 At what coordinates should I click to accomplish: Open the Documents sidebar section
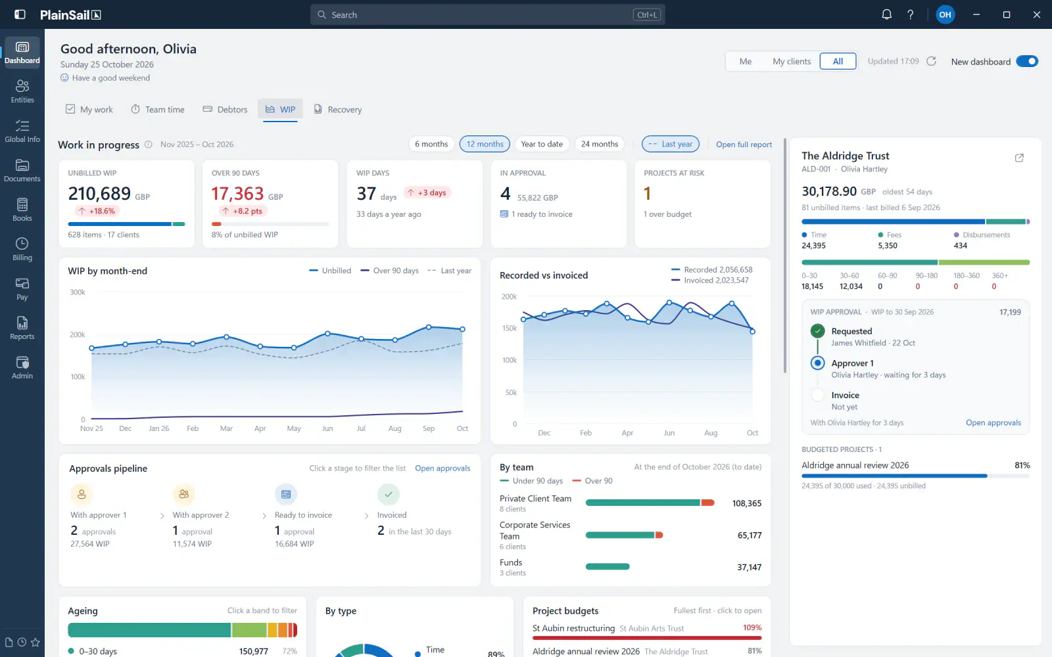22,171
